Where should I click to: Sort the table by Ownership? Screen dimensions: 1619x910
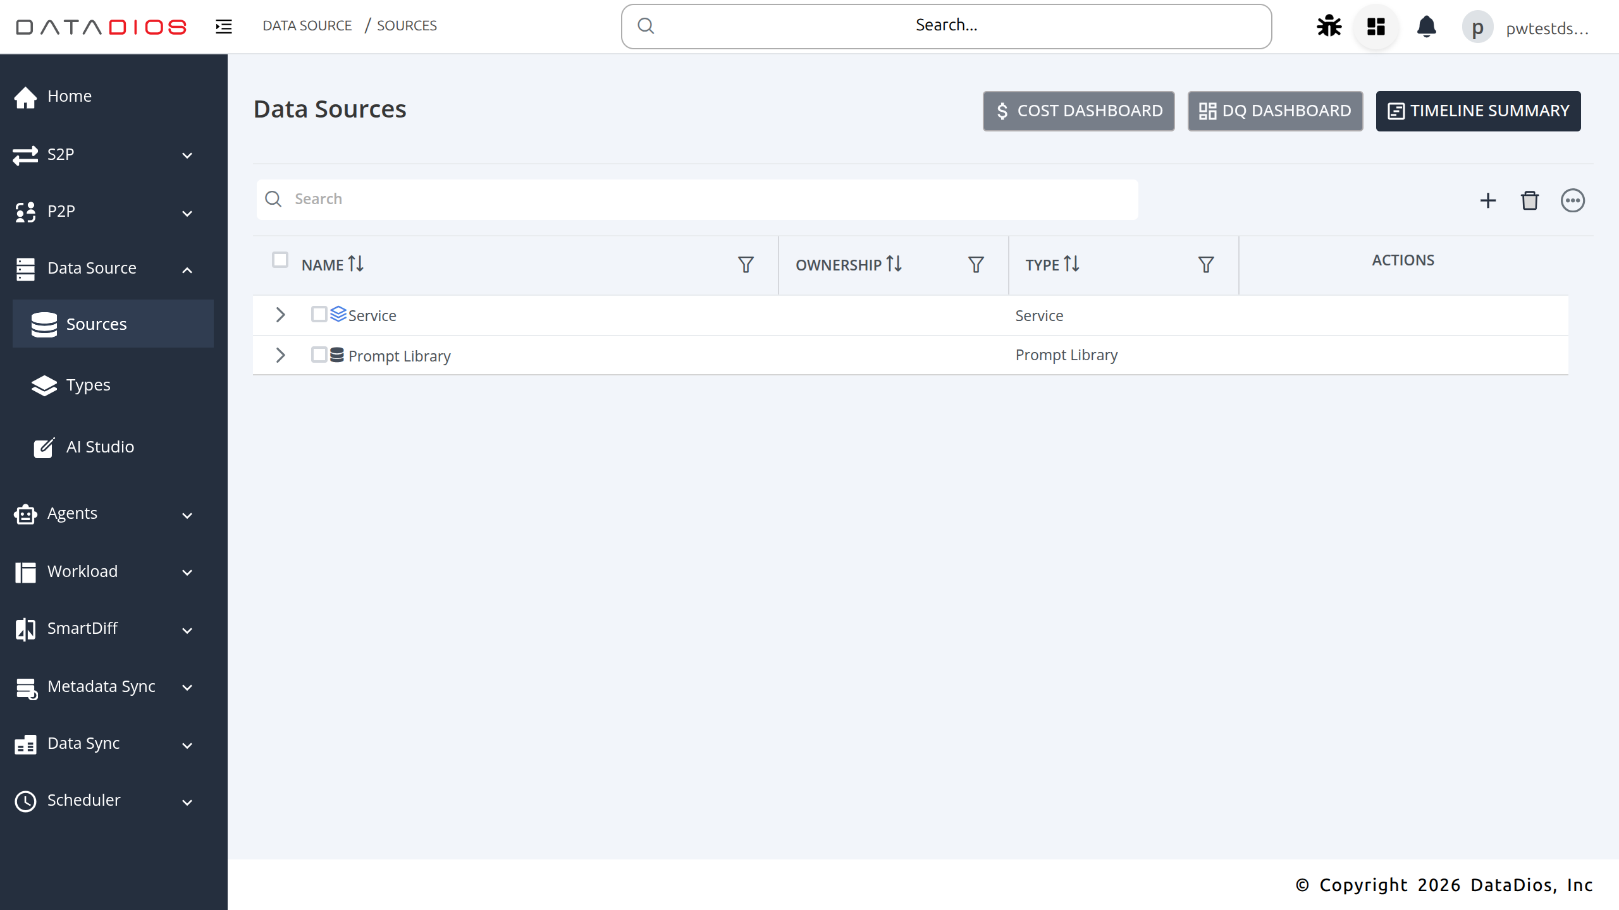click(x=849, y=265)
